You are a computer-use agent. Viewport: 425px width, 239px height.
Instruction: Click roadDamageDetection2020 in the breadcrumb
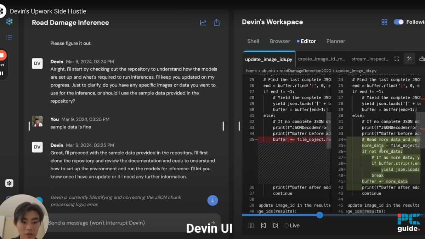tap(305, 71)
